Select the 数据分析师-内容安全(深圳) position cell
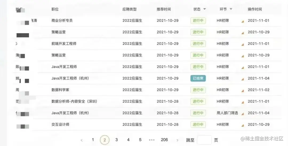 tap(75, 101)
